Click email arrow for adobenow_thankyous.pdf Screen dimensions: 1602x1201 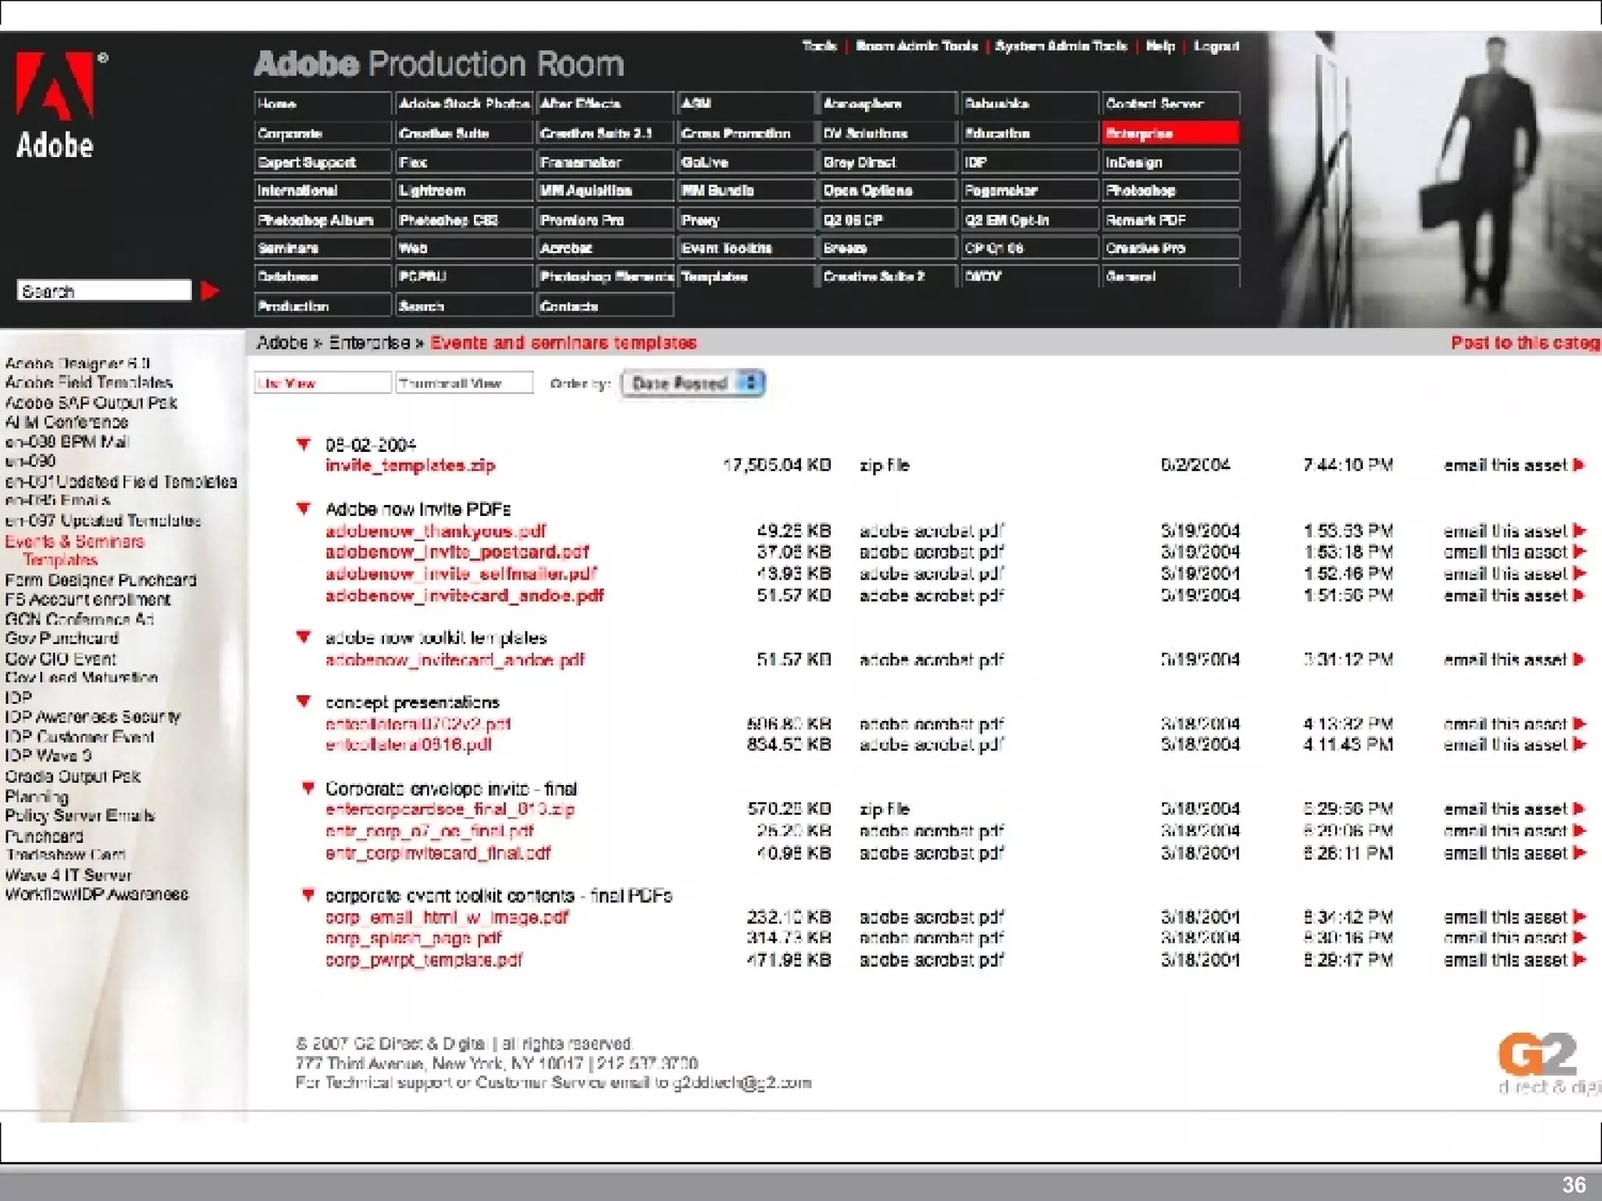pos(1579,531)
